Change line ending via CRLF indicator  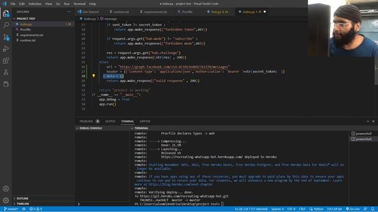coord(302,209)
